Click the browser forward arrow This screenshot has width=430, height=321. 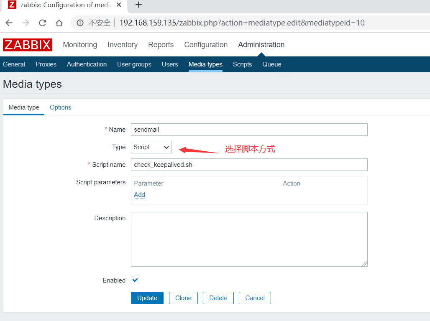[x=26, y=23]
